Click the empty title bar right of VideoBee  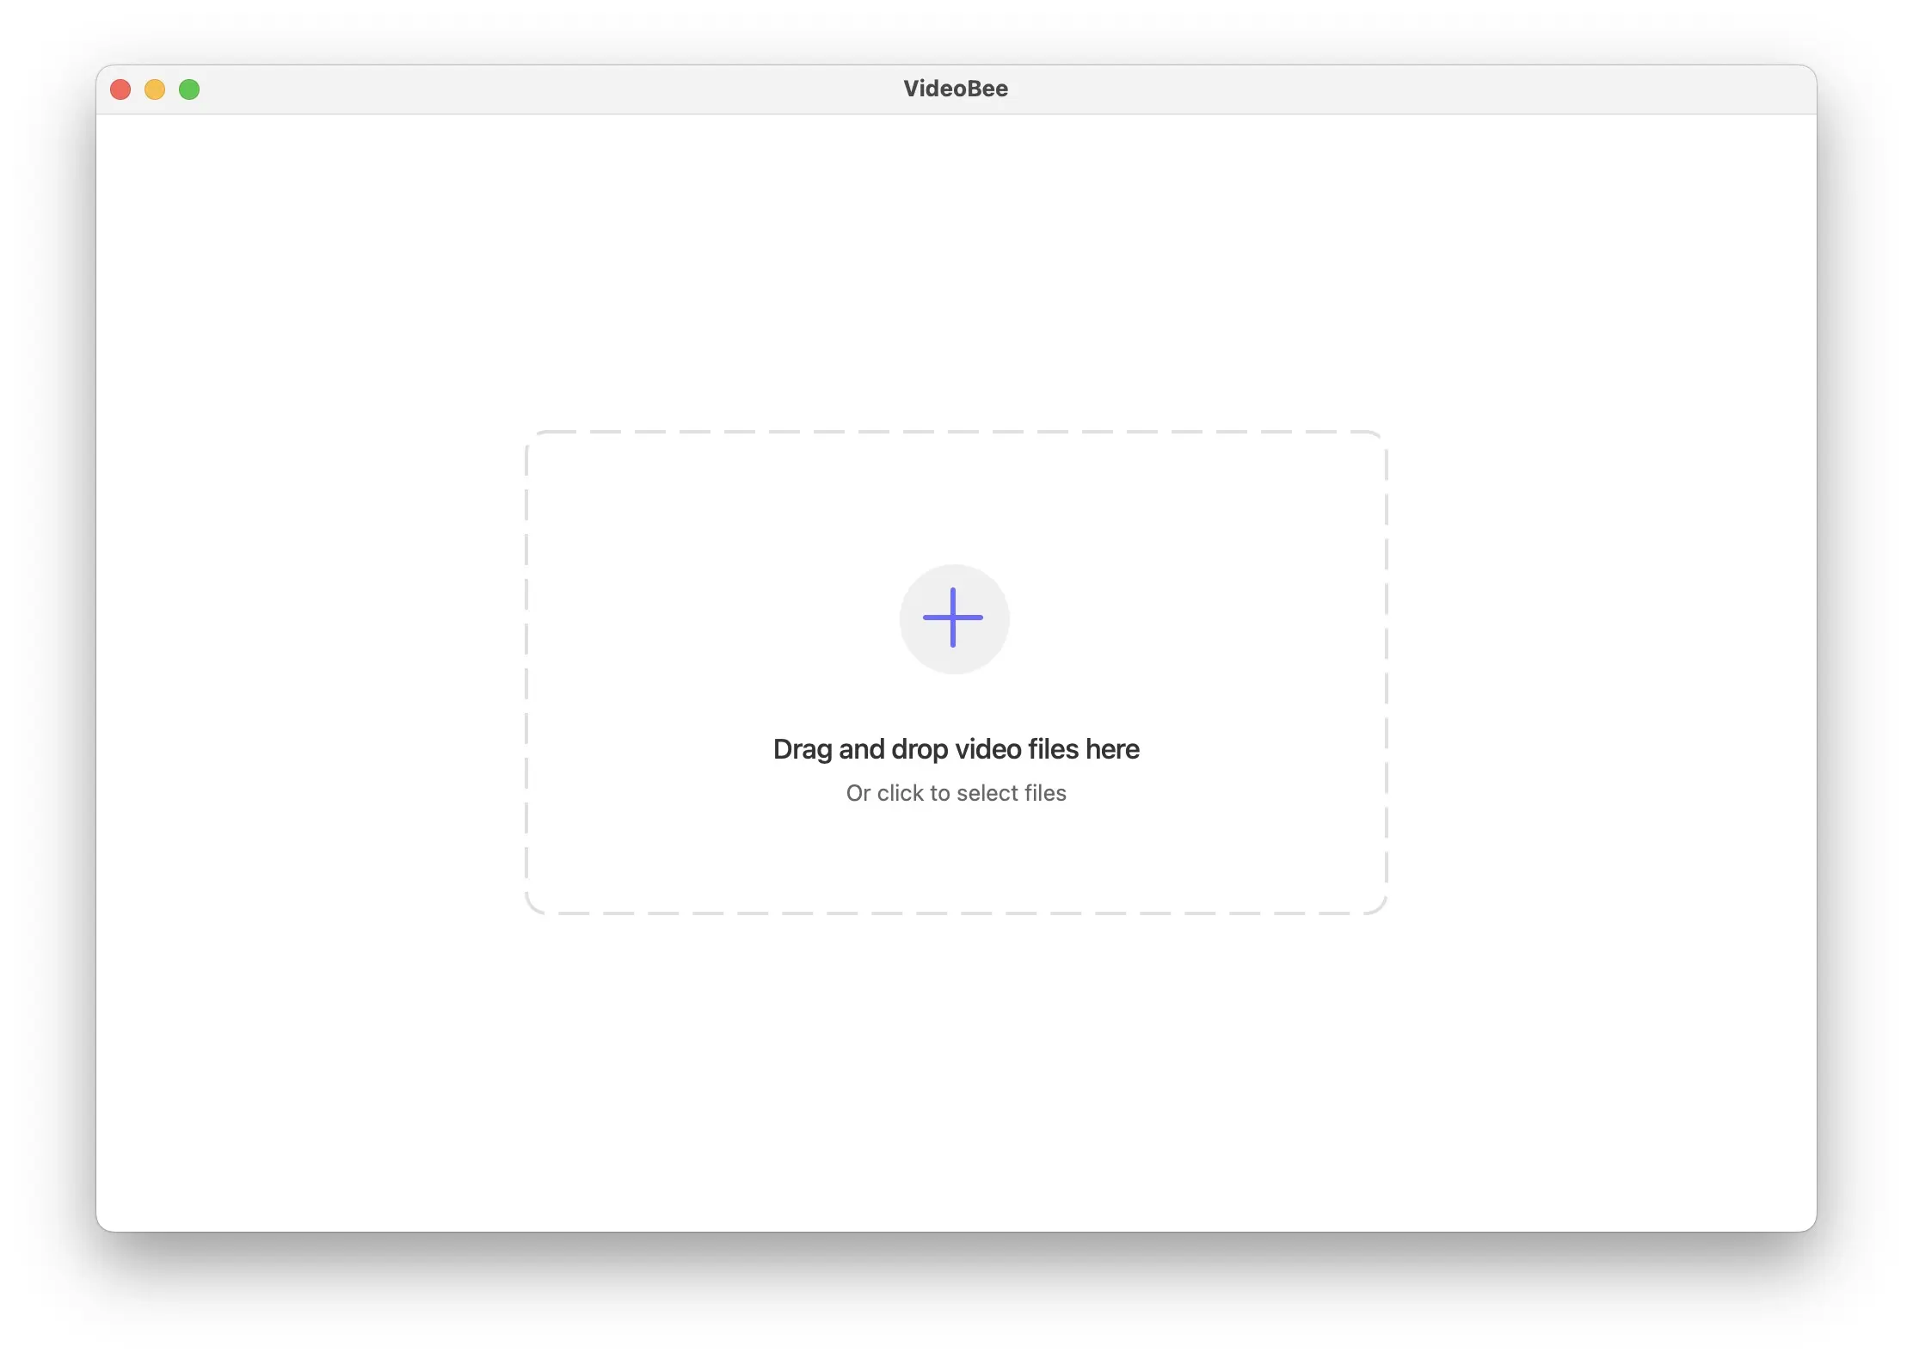tap(1376, 89)
